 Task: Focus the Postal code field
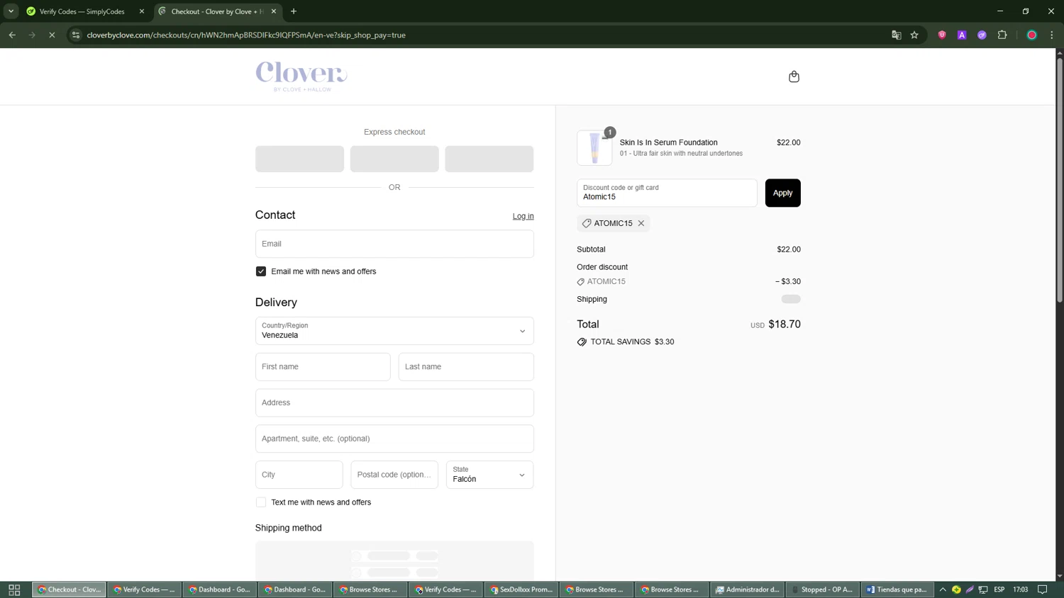(x=394, y=475)
